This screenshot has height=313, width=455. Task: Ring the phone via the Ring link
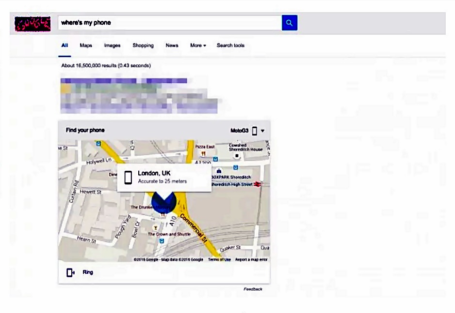(x=88, y=272)
